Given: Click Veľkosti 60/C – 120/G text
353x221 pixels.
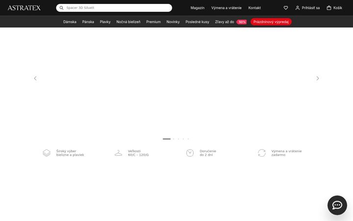Looking at the screenshot, I should [138, 153].
